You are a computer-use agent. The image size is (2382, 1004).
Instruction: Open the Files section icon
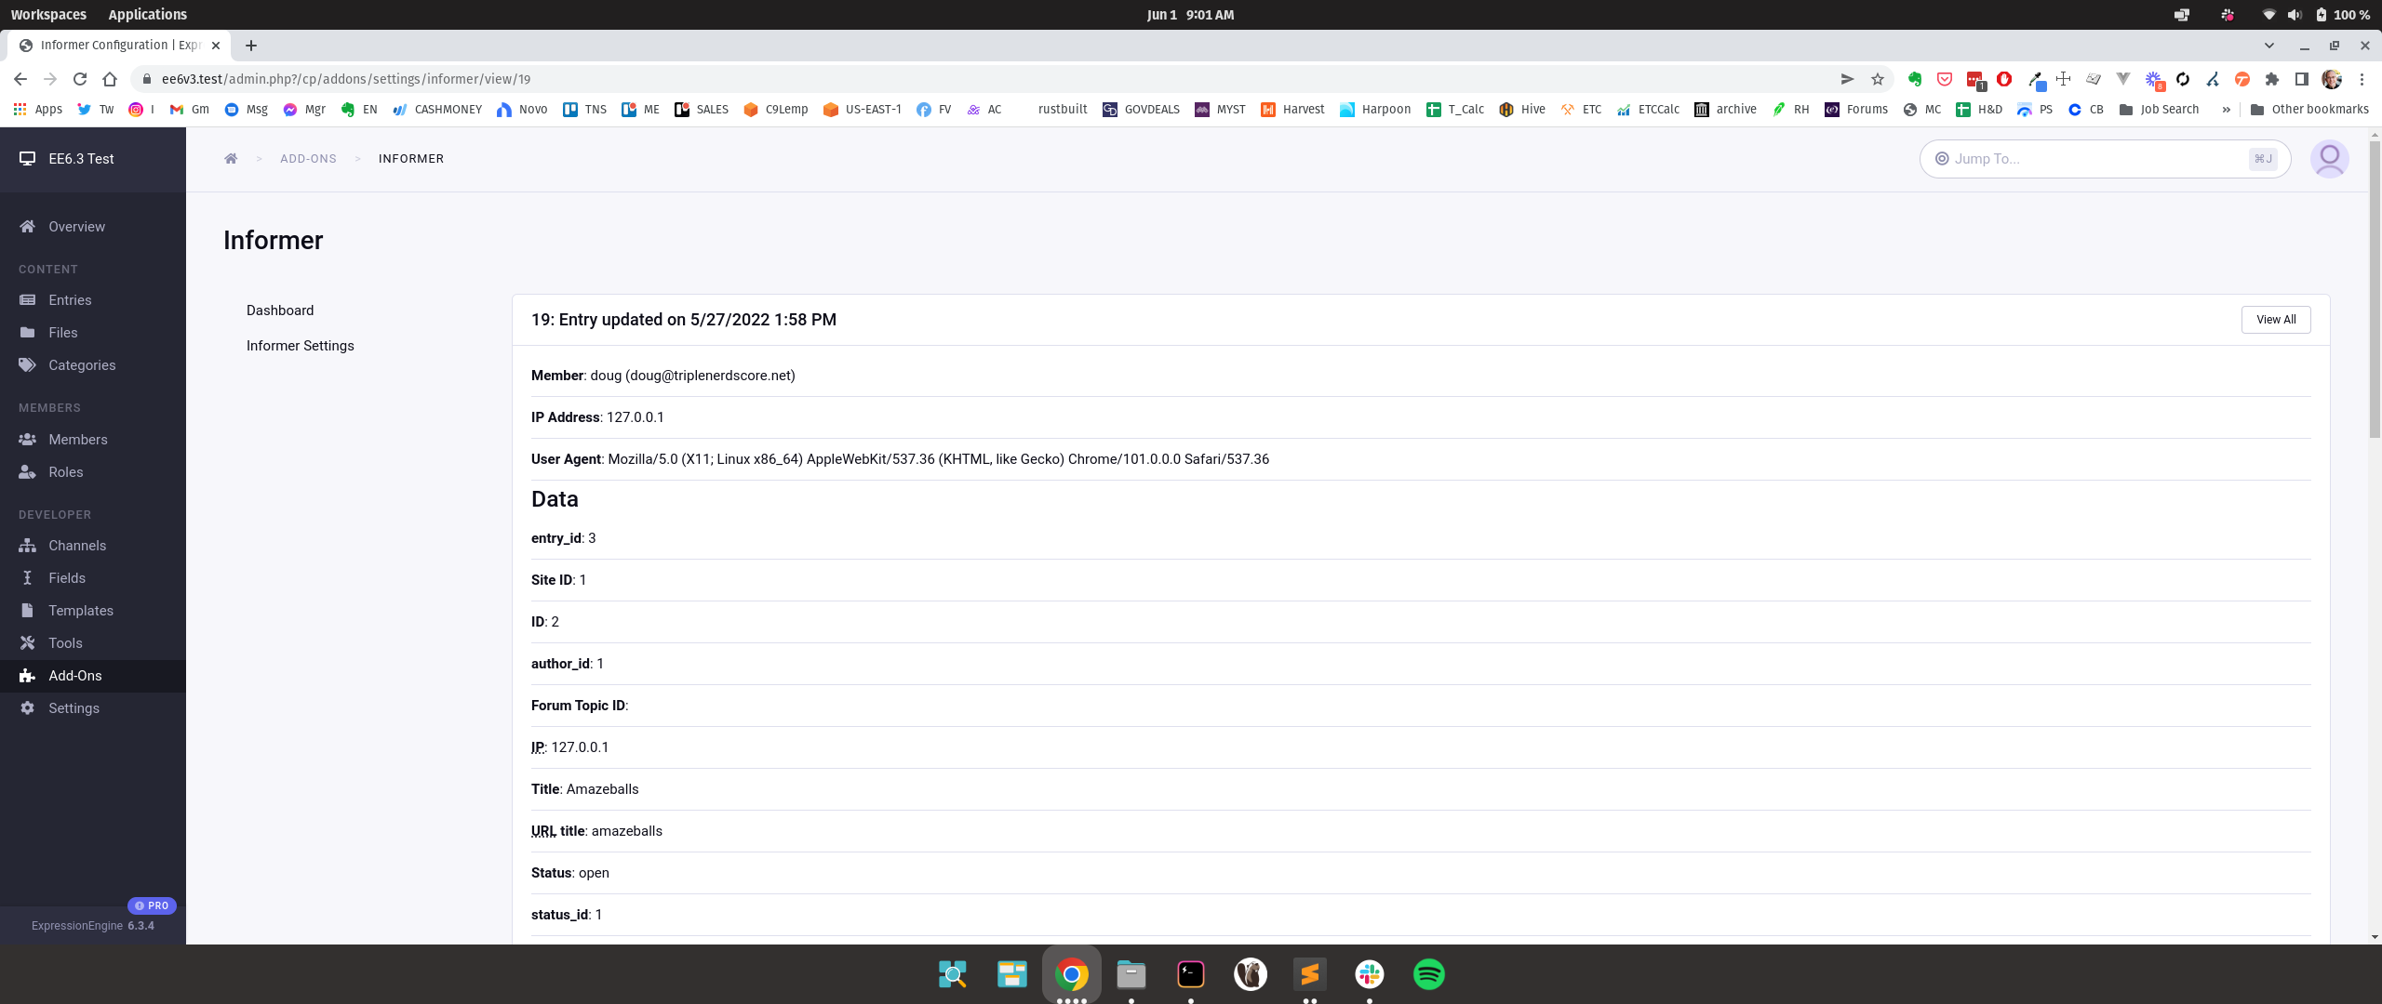click(27, 332)
